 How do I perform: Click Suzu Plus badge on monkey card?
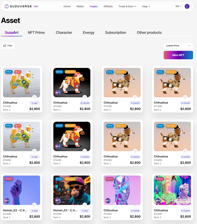pos(70,179)
